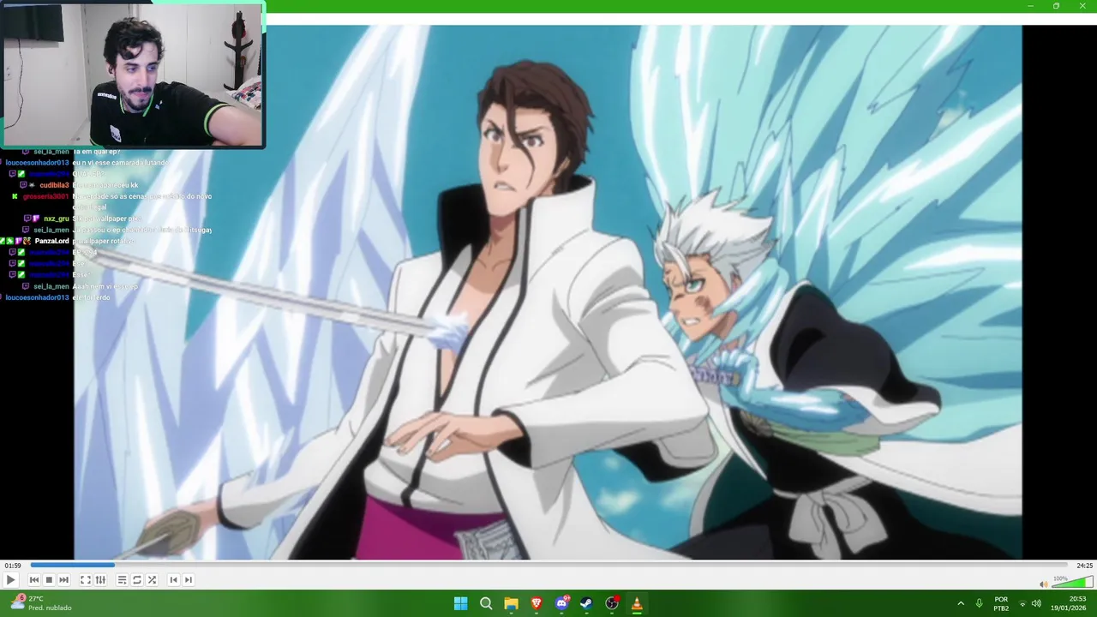This screenshot has height=617, width=1097.
Task: Open POR PTB2 language switcher
Action: click(1001, 603)
